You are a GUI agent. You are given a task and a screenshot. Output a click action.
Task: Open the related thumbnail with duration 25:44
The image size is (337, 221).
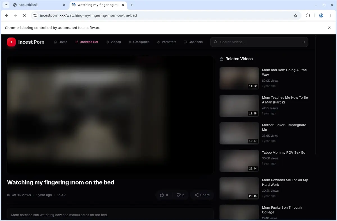pos(239,161)
